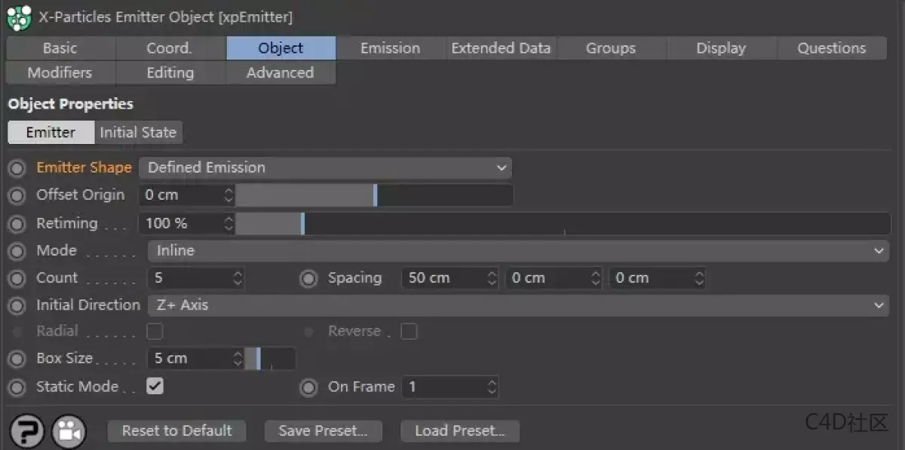Open the Initial Direction Z+ Axis dropdown
Viewport: 905px width, 450px height.
click(x=520, y=305)
